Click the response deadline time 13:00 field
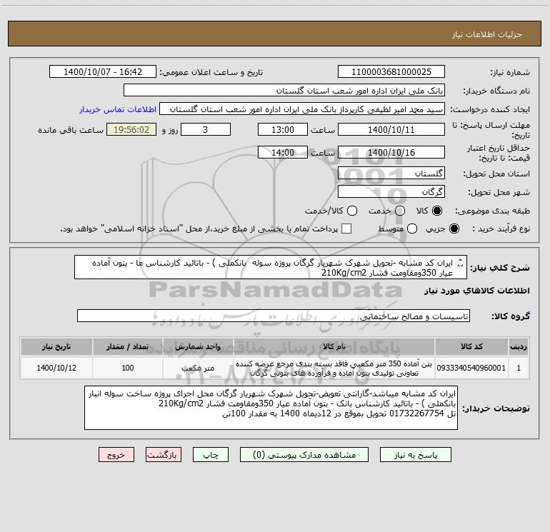 pos(283,129)
